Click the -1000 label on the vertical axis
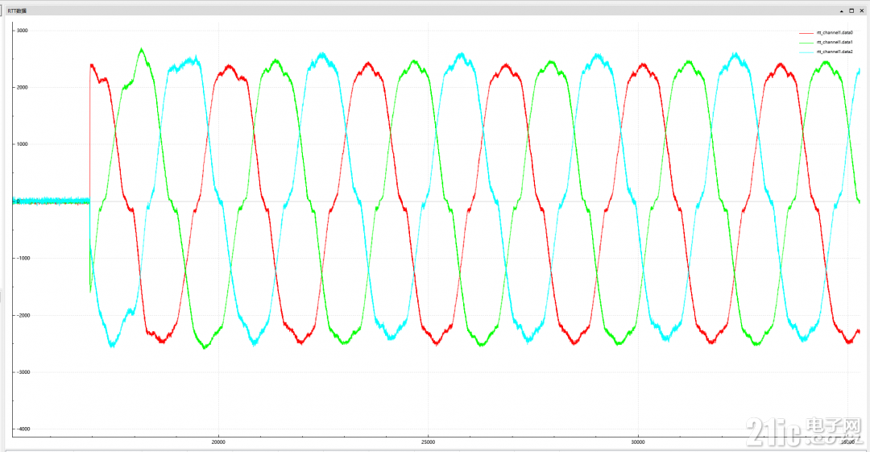This screenshot has height=452, width=870. tap(23, 258)
